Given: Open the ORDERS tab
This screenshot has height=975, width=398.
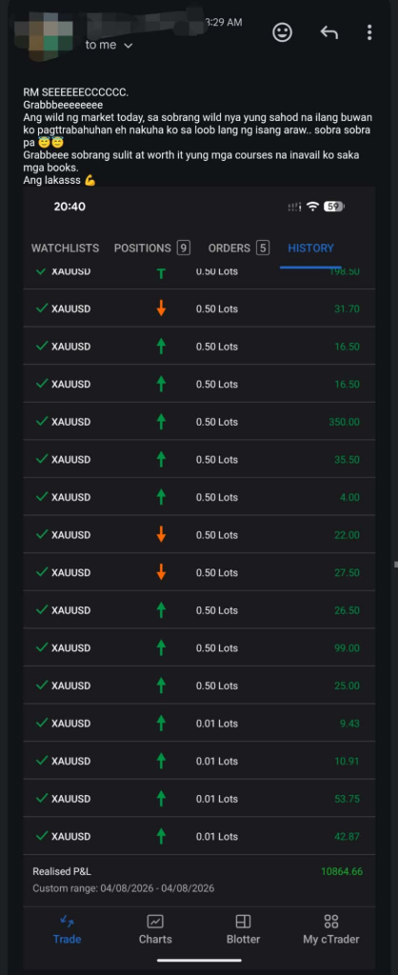Looking at the screenshot, I should click(x=238, y=249).
